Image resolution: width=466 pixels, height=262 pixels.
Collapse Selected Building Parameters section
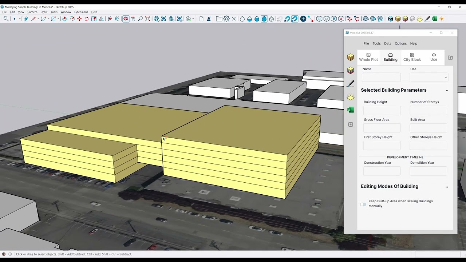[x=447, y=91]
